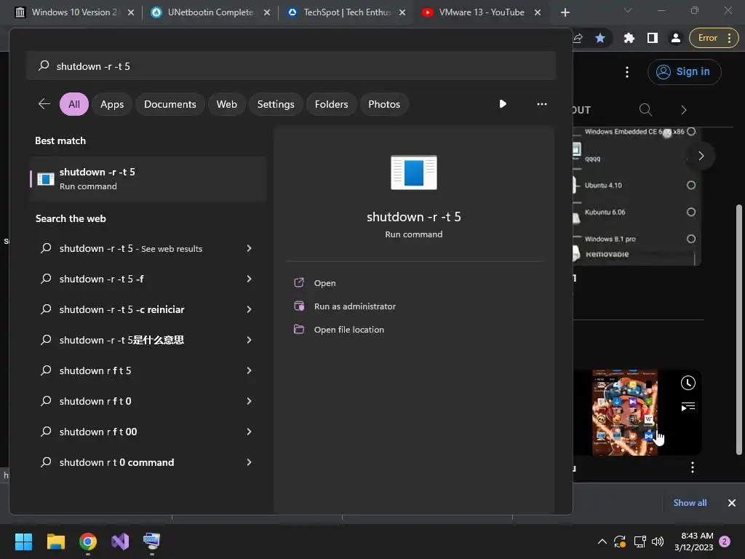Click next arrow on video thumbnail
745x559 pixels.
701,156
